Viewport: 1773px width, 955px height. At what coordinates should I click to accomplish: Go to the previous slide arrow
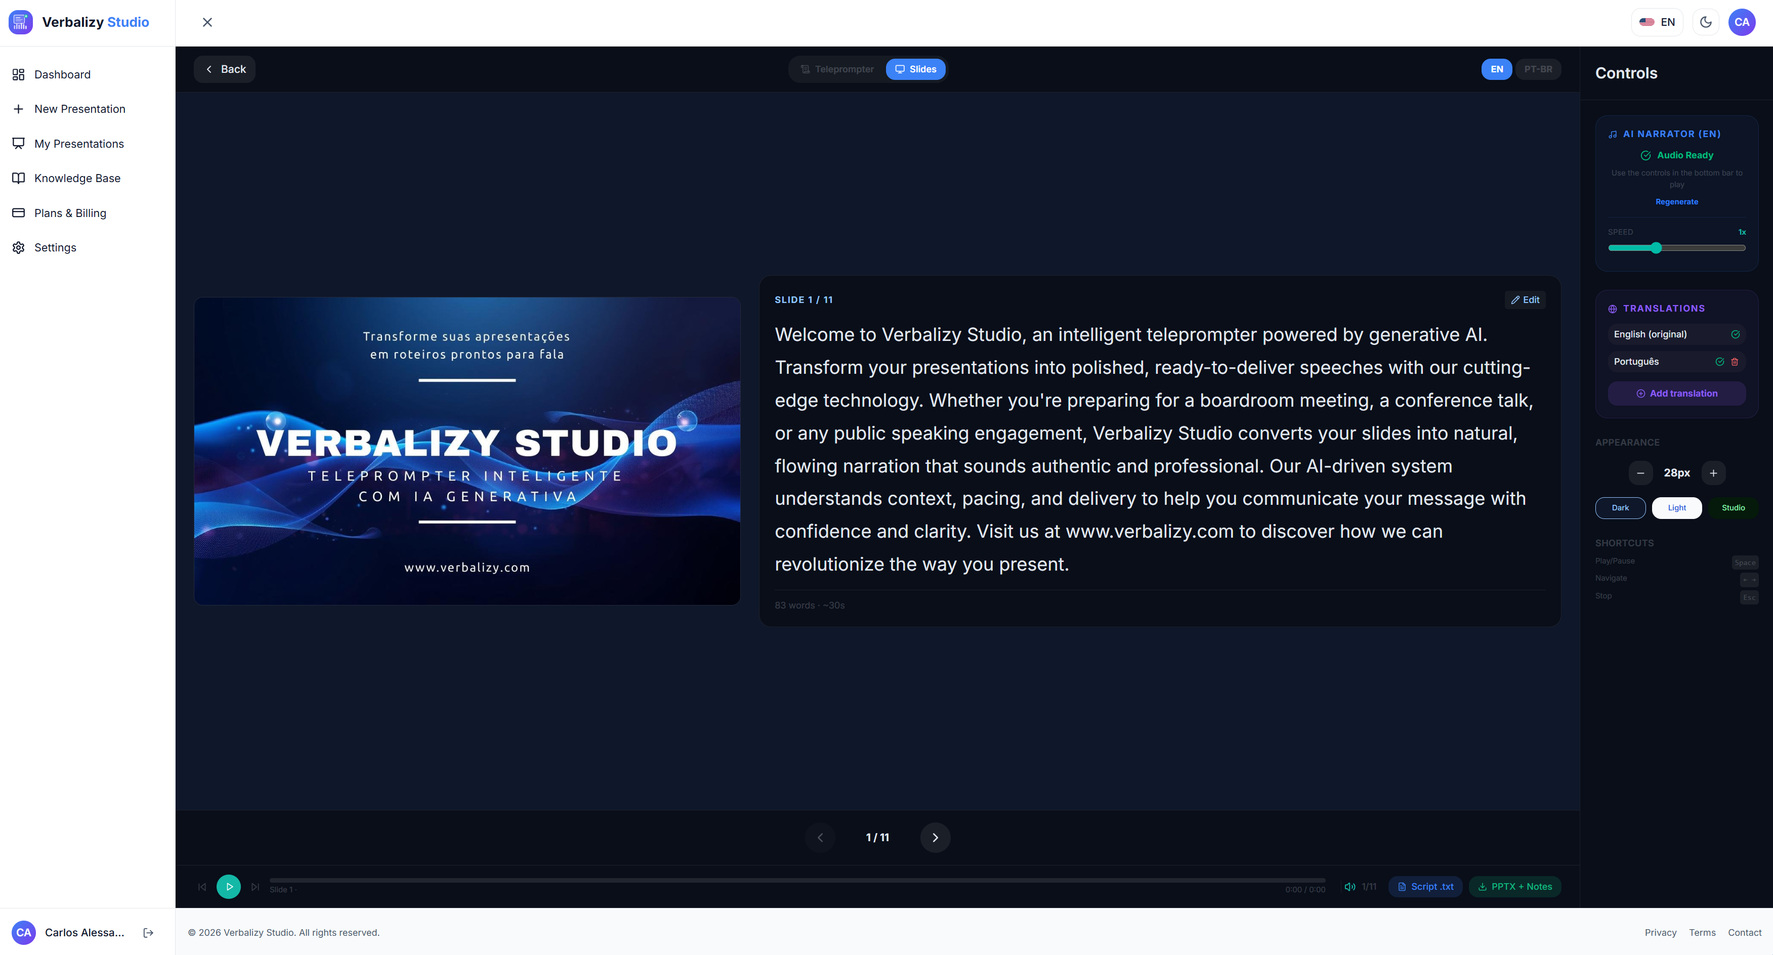[820, 837]
